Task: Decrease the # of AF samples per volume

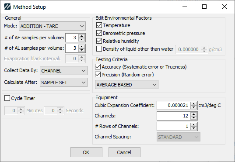Action: tap(81, 39)
